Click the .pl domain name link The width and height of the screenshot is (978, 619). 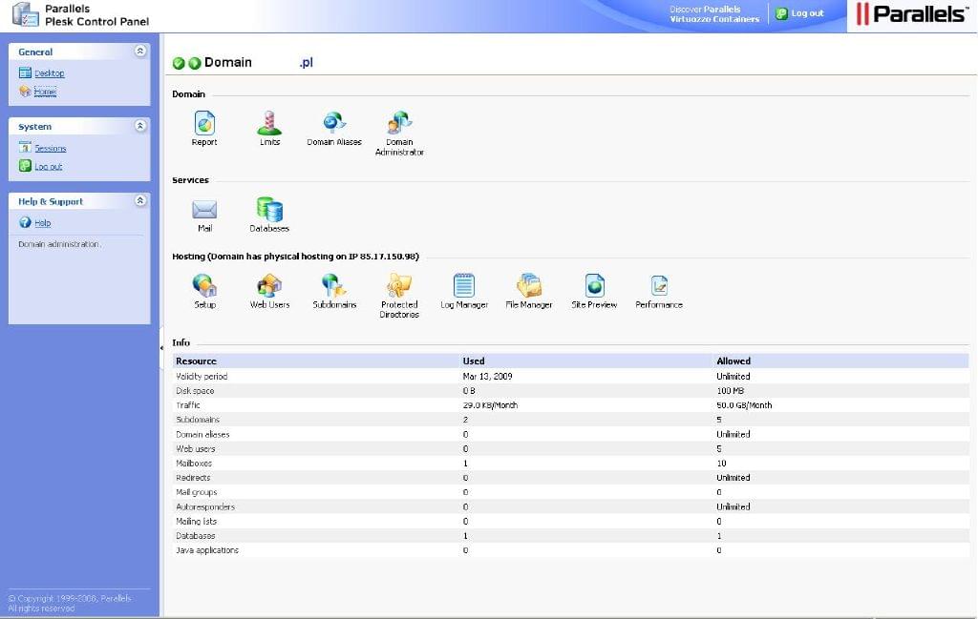point(306,62)
